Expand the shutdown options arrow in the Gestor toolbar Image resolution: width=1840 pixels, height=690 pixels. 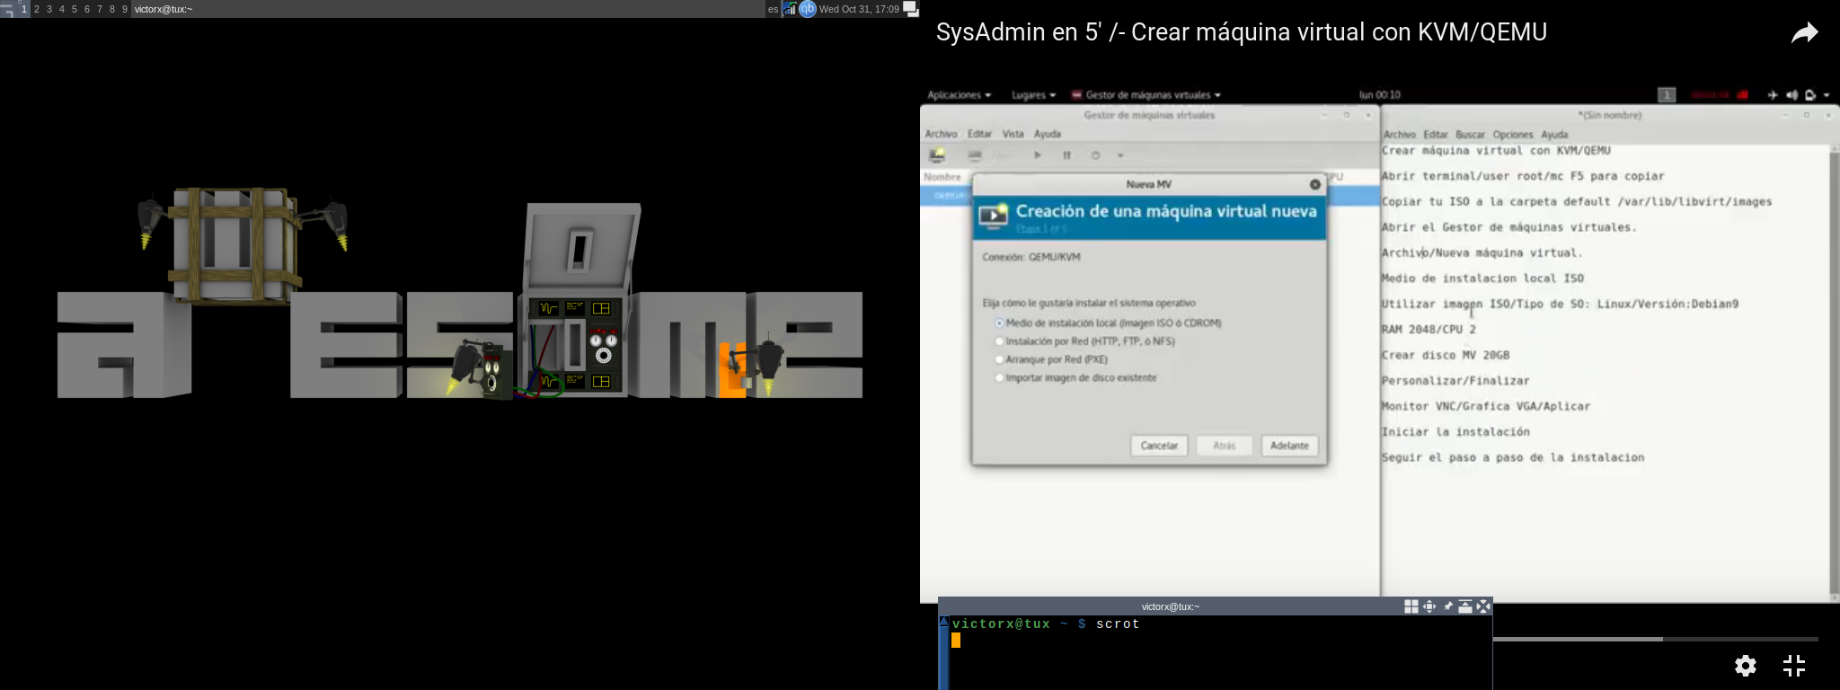pyautogui.click(x=1120, y=155)
